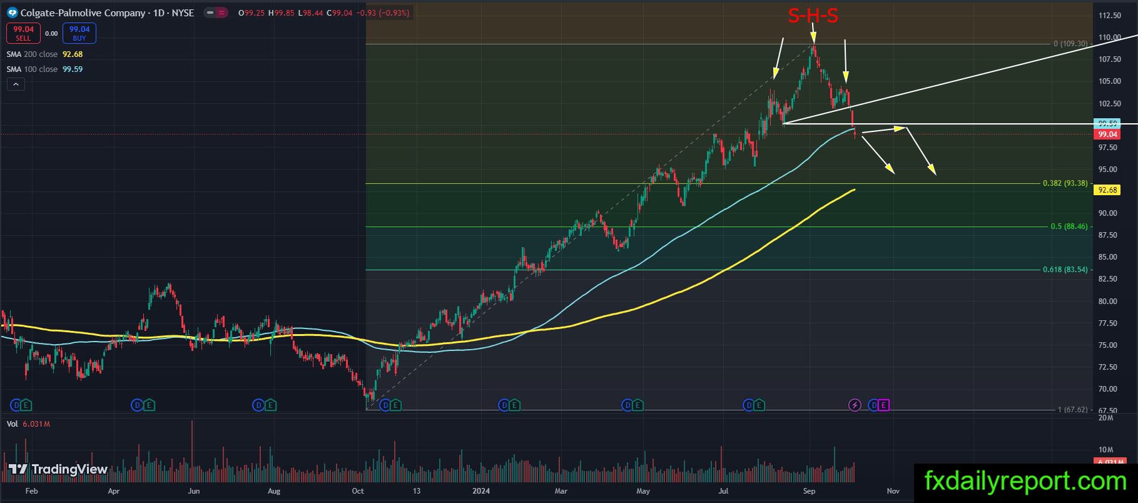Click the Feb label on the time axis
The image size is (1138, 503).
[32, 491]
